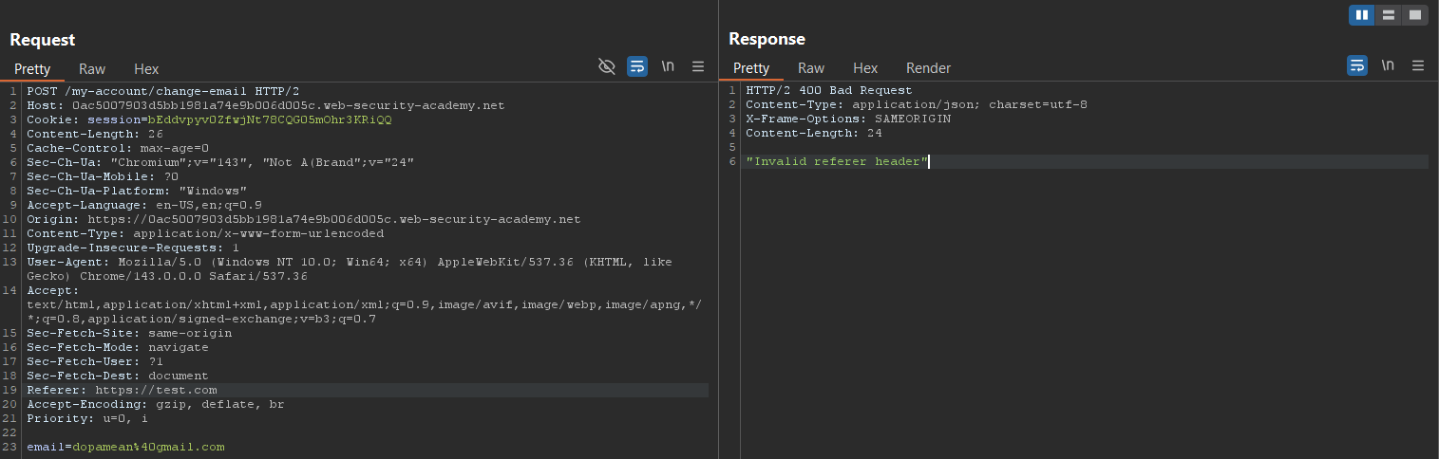Click the Origin header line
Image resolution: width=1439 pixels, height=459 pixels.
(303, 220)
